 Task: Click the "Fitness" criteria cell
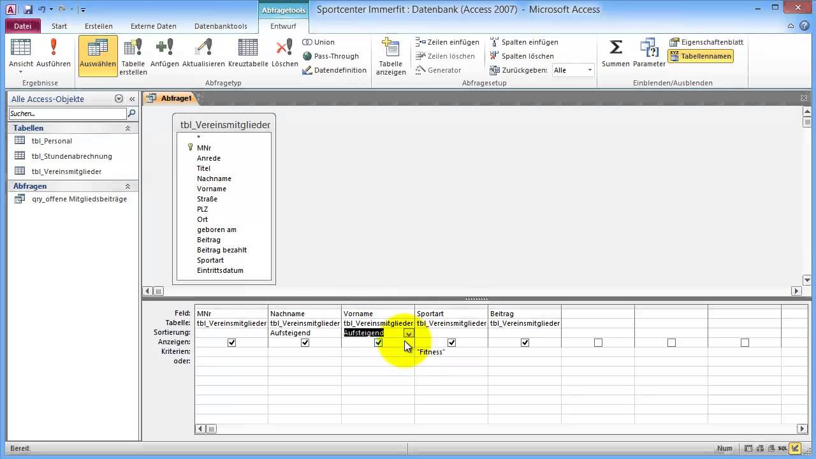451,352
